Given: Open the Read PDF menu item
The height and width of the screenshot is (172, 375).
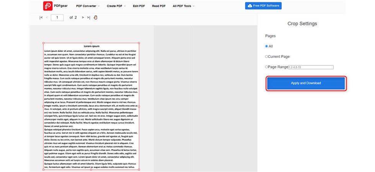Looking at the screenshot, I should [x=159, y=6].
